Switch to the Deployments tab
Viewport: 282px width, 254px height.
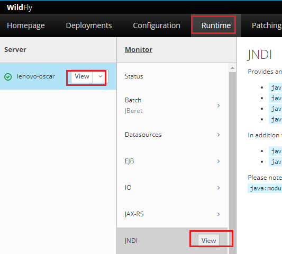point(89,25)
